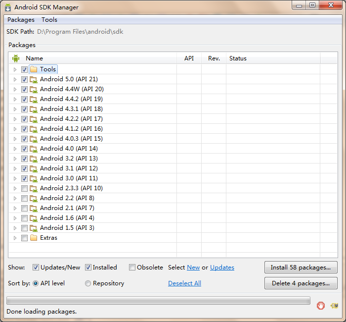Click the Android 4.0 (API 14) platform icon
Image resolution: width=346 pixels, height=322 pixels.
34,149
